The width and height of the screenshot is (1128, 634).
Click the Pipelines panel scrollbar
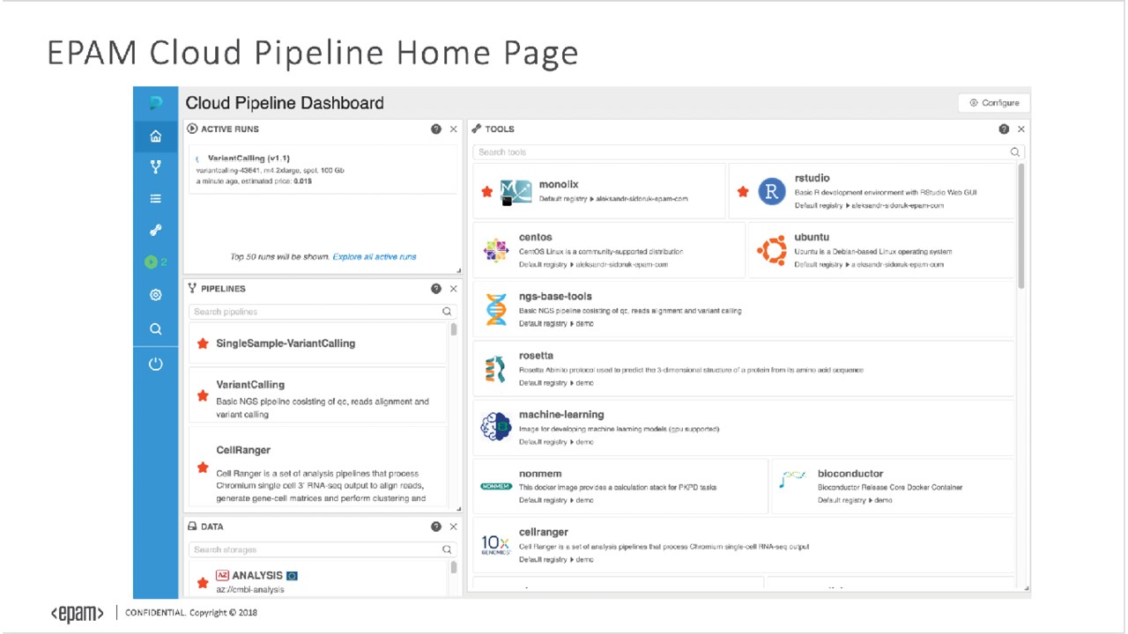point(454,329)
